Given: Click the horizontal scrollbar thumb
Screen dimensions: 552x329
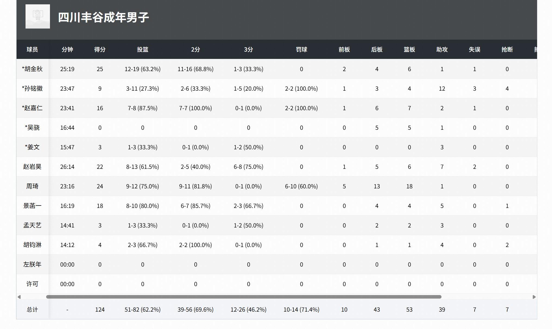Looking at the screenshot, I should [x=244, y=297].
